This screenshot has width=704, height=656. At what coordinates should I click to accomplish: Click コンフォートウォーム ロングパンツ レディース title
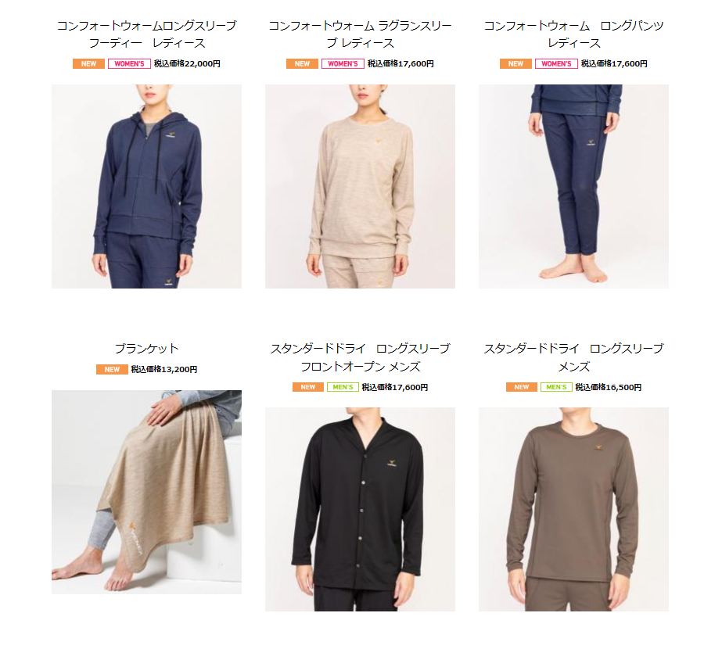pos(573,34)
